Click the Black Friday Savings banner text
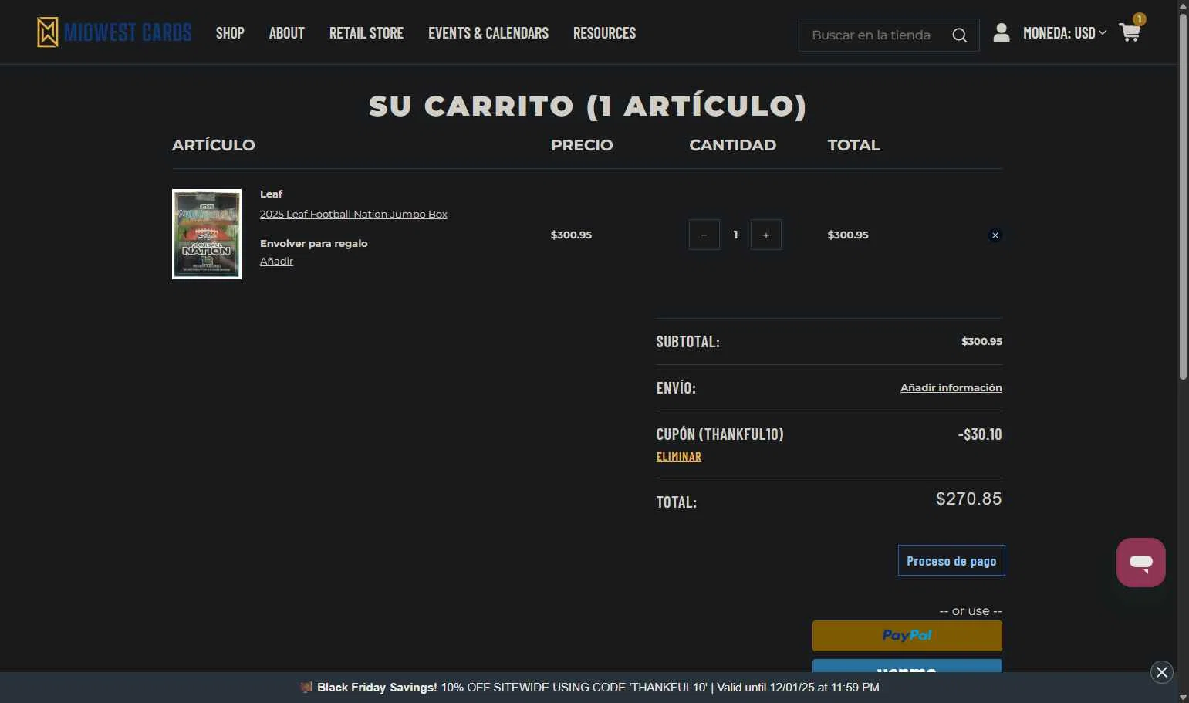Viewport: 1189px width, 703px height. point(589,687)
